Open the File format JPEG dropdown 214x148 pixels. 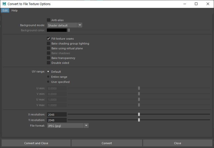coord(68,126)
